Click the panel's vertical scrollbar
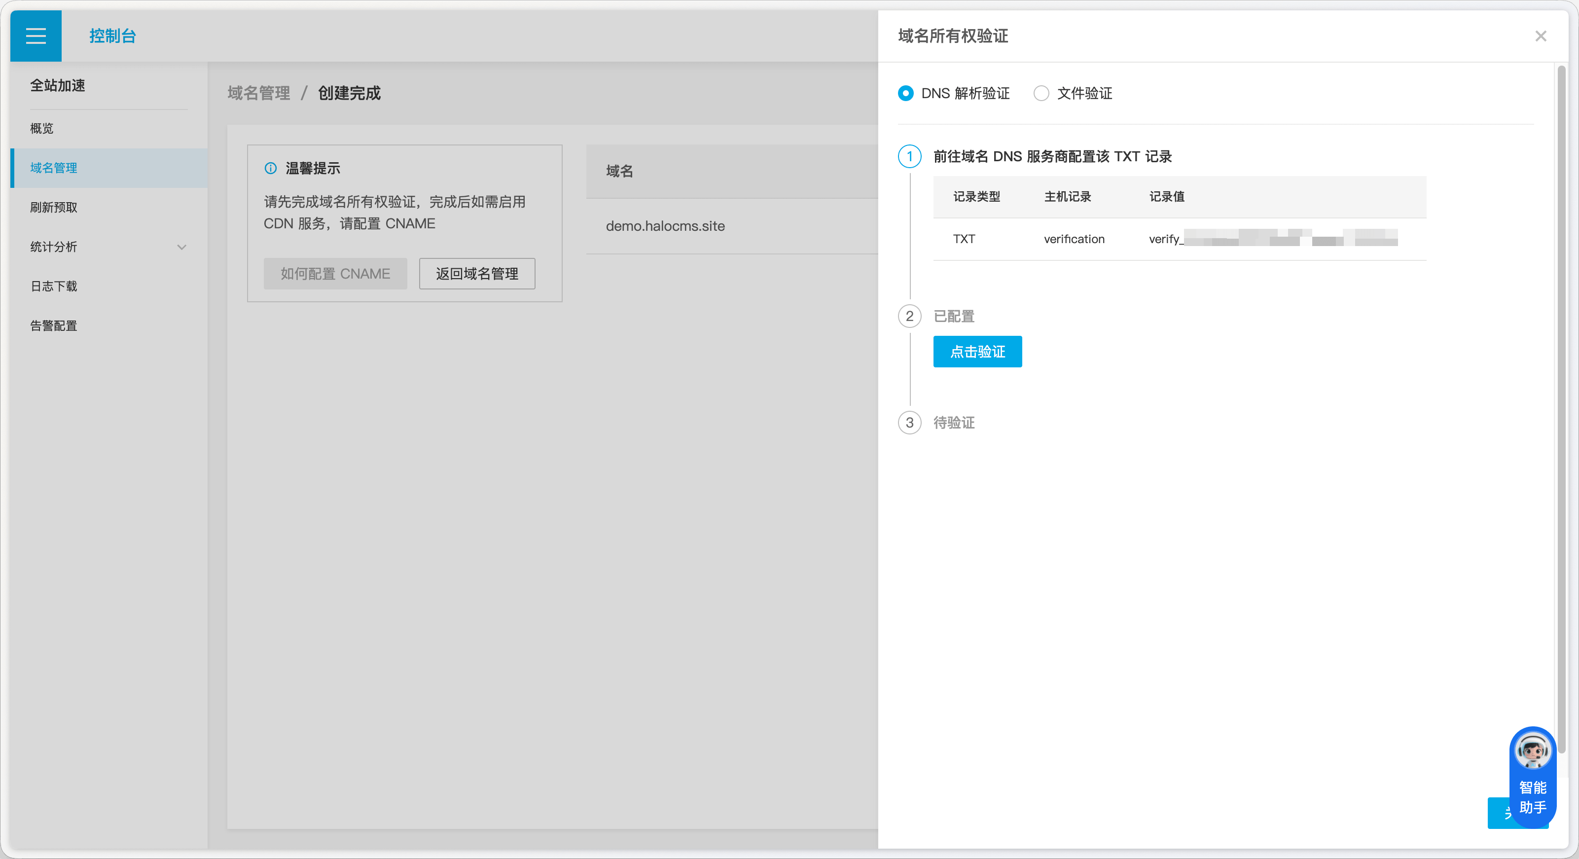 (1561, 405)
